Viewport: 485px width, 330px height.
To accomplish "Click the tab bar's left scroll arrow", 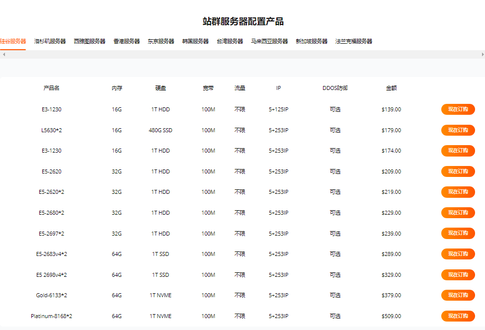I will (3, 54).
